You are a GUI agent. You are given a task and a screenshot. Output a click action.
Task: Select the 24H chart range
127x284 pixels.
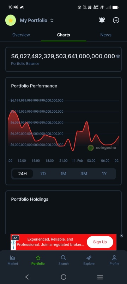tap(23, 174)
